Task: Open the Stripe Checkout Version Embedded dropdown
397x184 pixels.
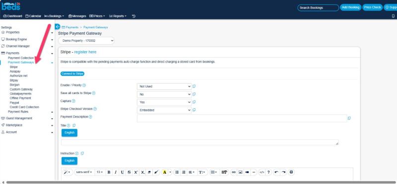Action: [x=164, y=110]
